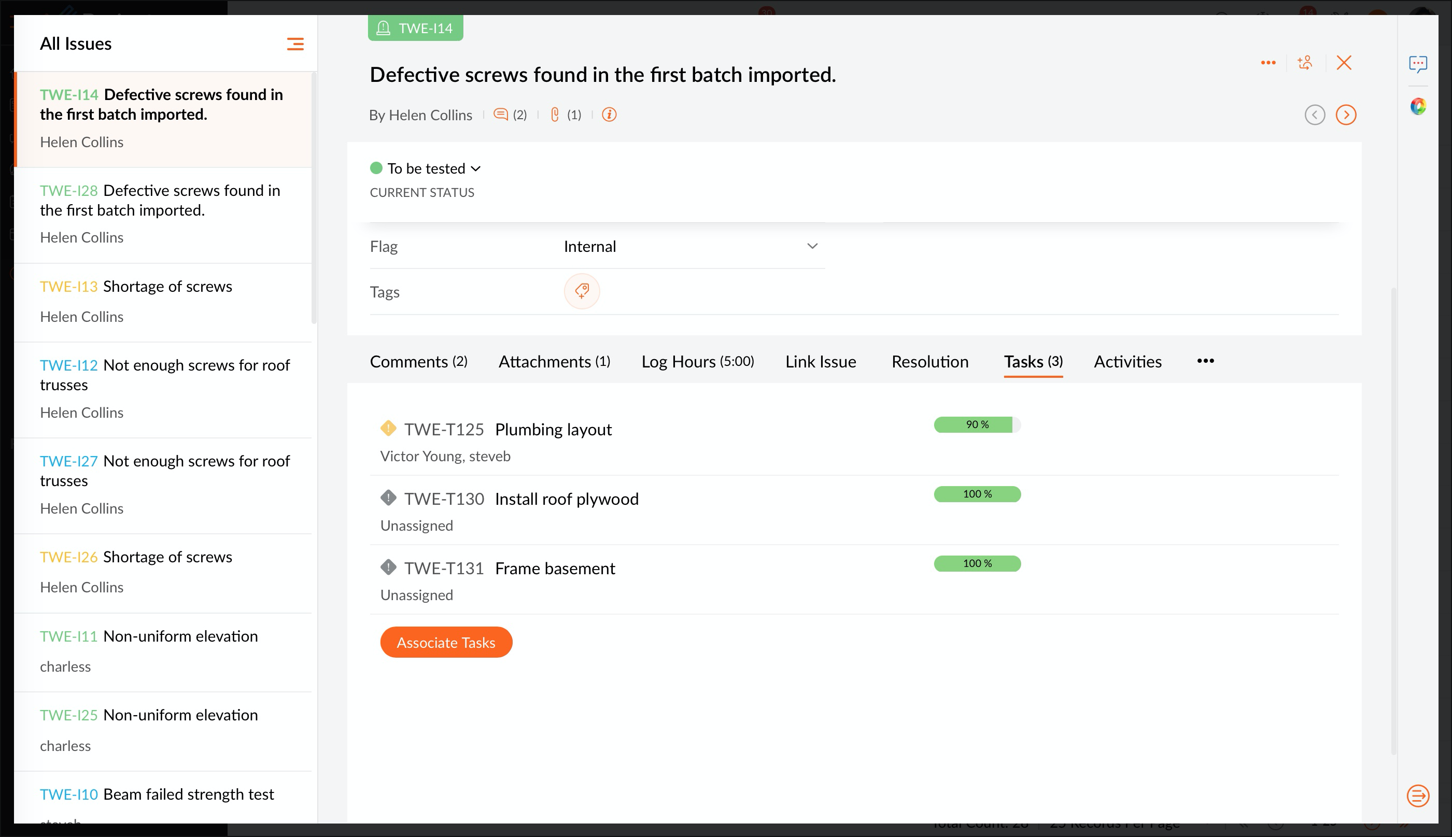Click the 90 % progress bar
This screenshot has width=1452, height=837.
point(977,425)
